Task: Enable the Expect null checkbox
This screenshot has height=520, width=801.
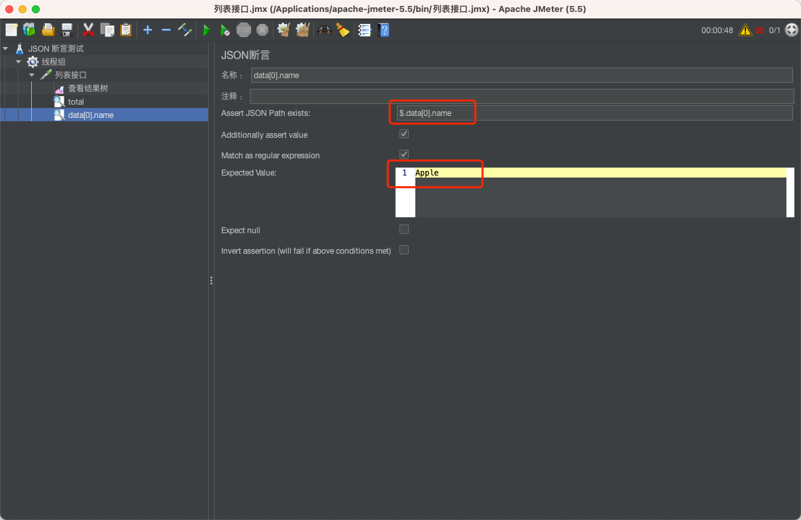Action: tap(403, 229)
